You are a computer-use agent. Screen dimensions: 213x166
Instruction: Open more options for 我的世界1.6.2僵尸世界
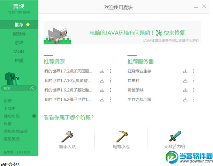click(111, 99)
